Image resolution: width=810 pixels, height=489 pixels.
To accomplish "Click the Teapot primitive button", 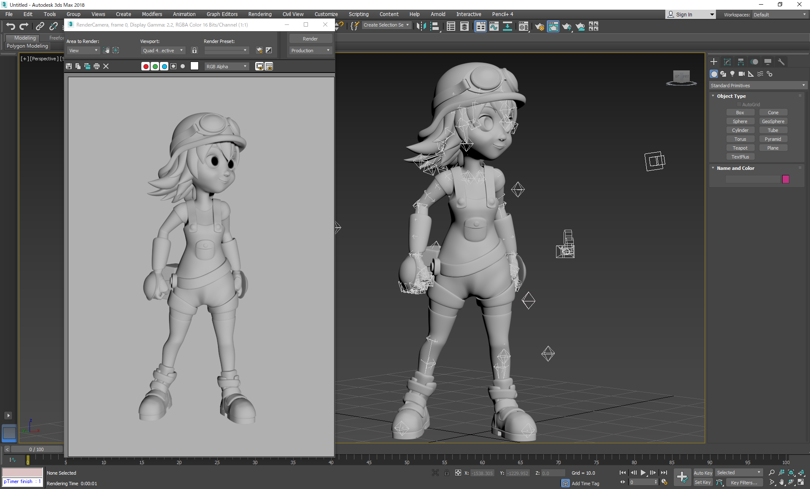I will [x=740, y=148].
